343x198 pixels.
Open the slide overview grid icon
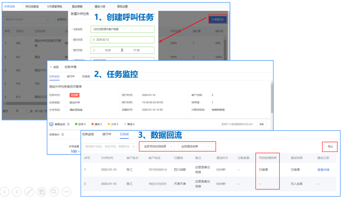coord(42,192)
